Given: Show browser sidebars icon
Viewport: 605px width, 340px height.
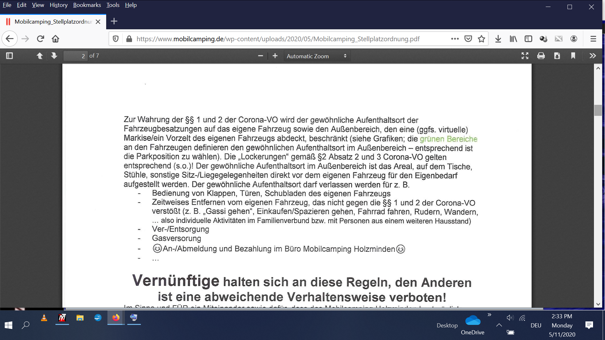Looking at the screenshot, I should 528,39.
